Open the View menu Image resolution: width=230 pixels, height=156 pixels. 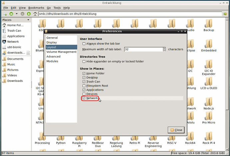22,8
